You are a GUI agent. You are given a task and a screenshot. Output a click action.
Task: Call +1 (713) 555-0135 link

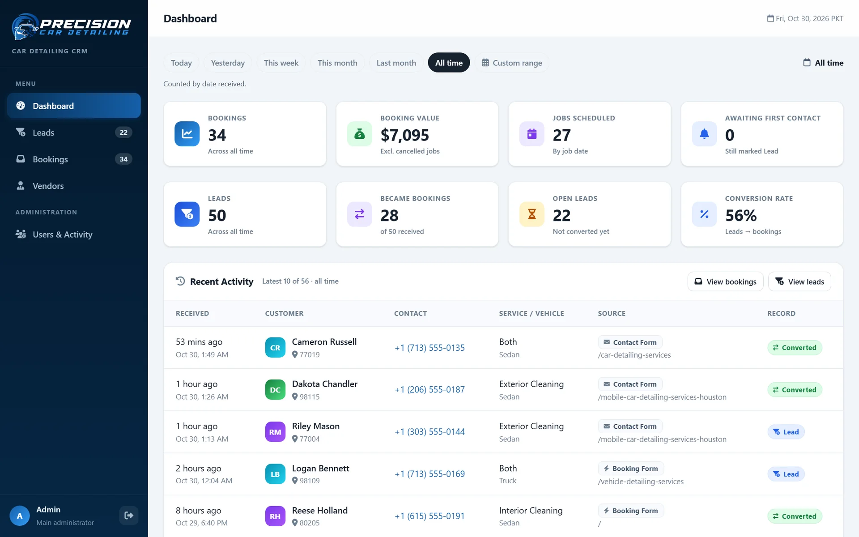[429, 348]
